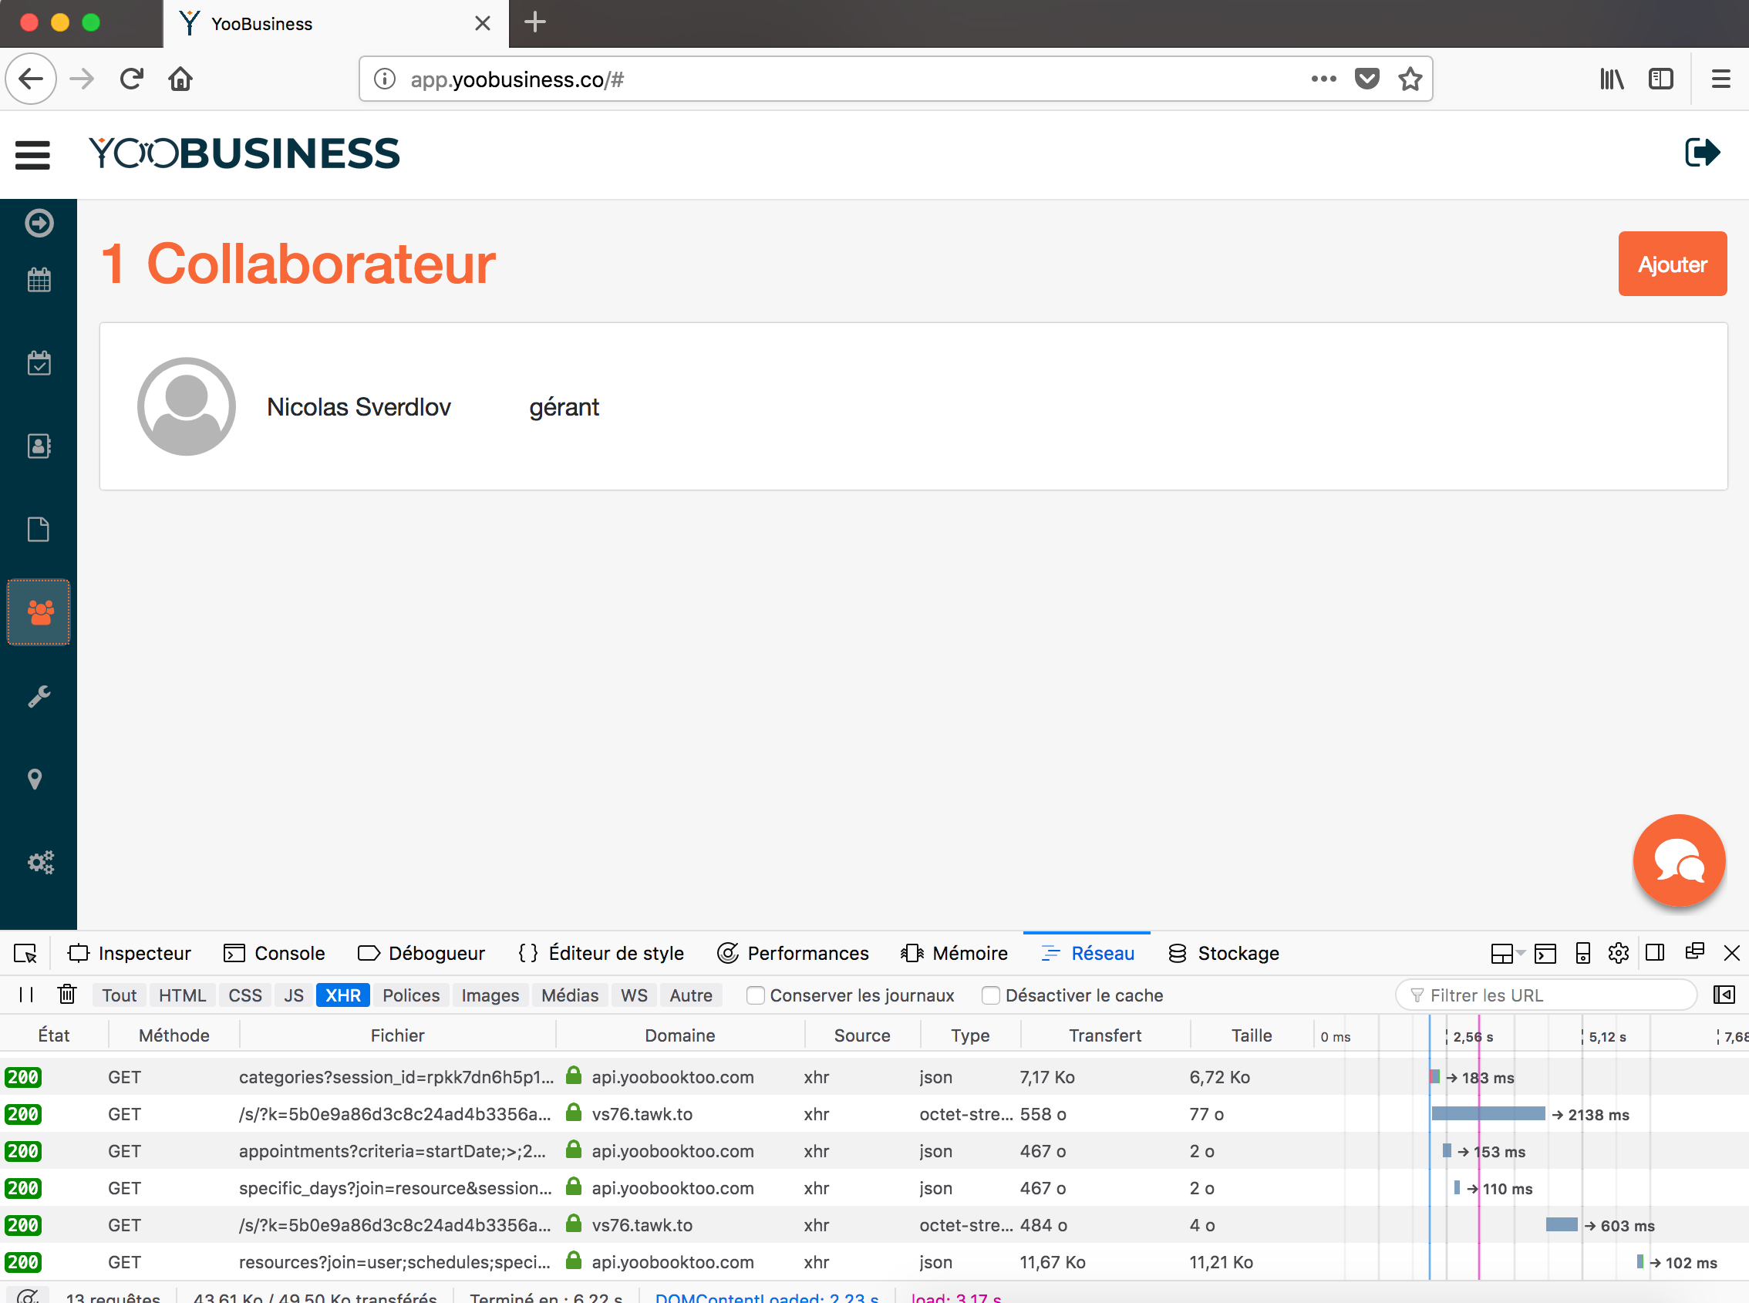Screen dimensions: 1749x1303
Task: Open devtools settings gear icon
Action: [x=1618, y=953]
